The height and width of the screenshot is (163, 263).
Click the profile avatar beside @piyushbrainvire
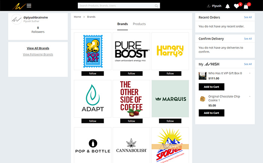(x=17, y=19)
